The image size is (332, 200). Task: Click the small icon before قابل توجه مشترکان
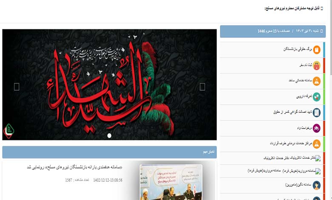[x=322, y=9]
